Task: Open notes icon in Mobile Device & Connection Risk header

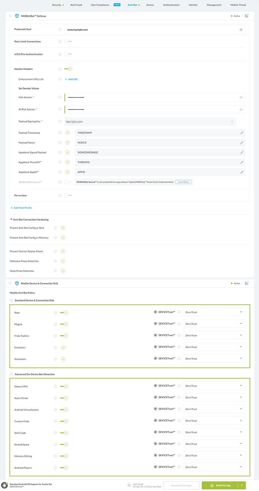Action: click(247, 283)
